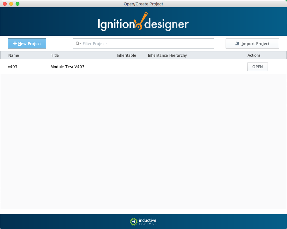Select the Module Test V403 title

(x=67, y=67)
